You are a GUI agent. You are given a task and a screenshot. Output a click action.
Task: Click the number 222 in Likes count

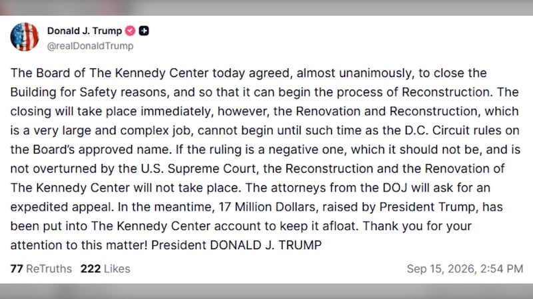(91, 269)
